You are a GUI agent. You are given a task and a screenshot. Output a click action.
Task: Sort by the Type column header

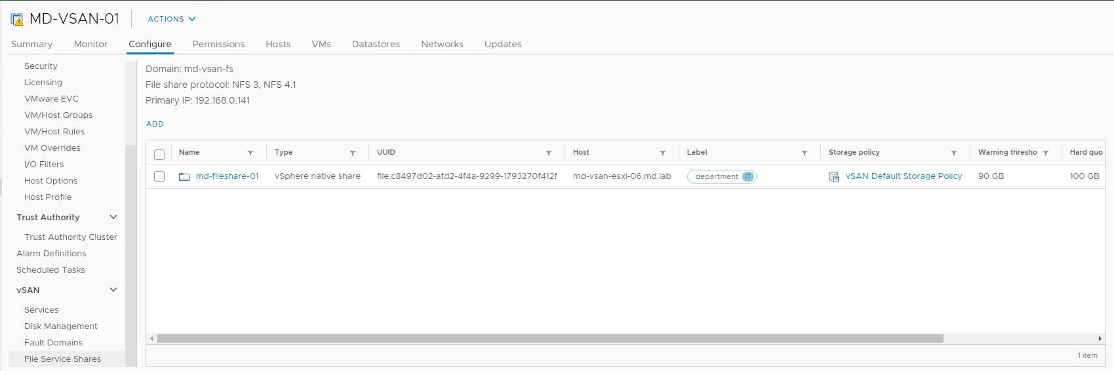coord(283,152)
